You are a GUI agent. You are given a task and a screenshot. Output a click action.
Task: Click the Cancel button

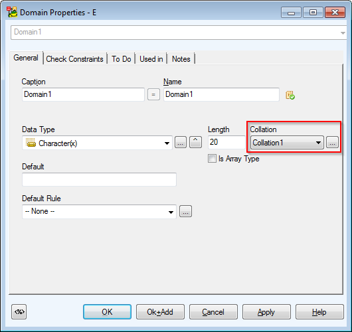pos(213,312)
